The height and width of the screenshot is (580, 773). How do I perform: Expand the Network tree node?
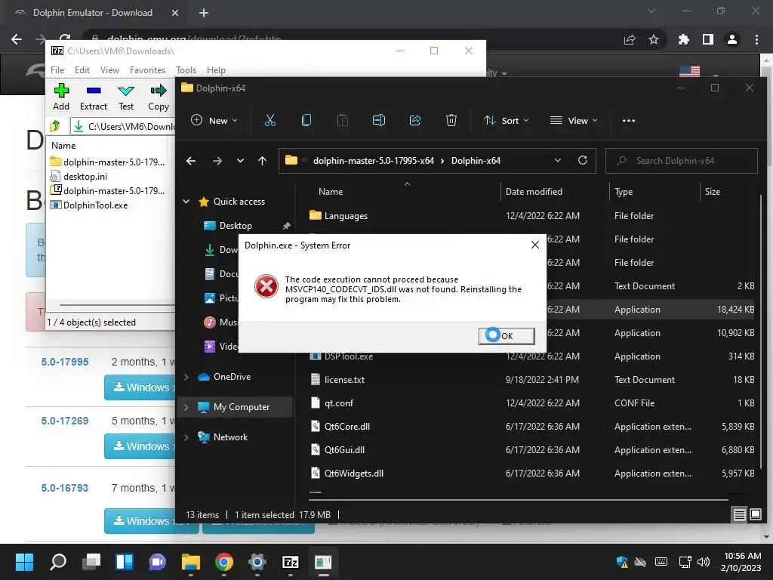[186, 437]
